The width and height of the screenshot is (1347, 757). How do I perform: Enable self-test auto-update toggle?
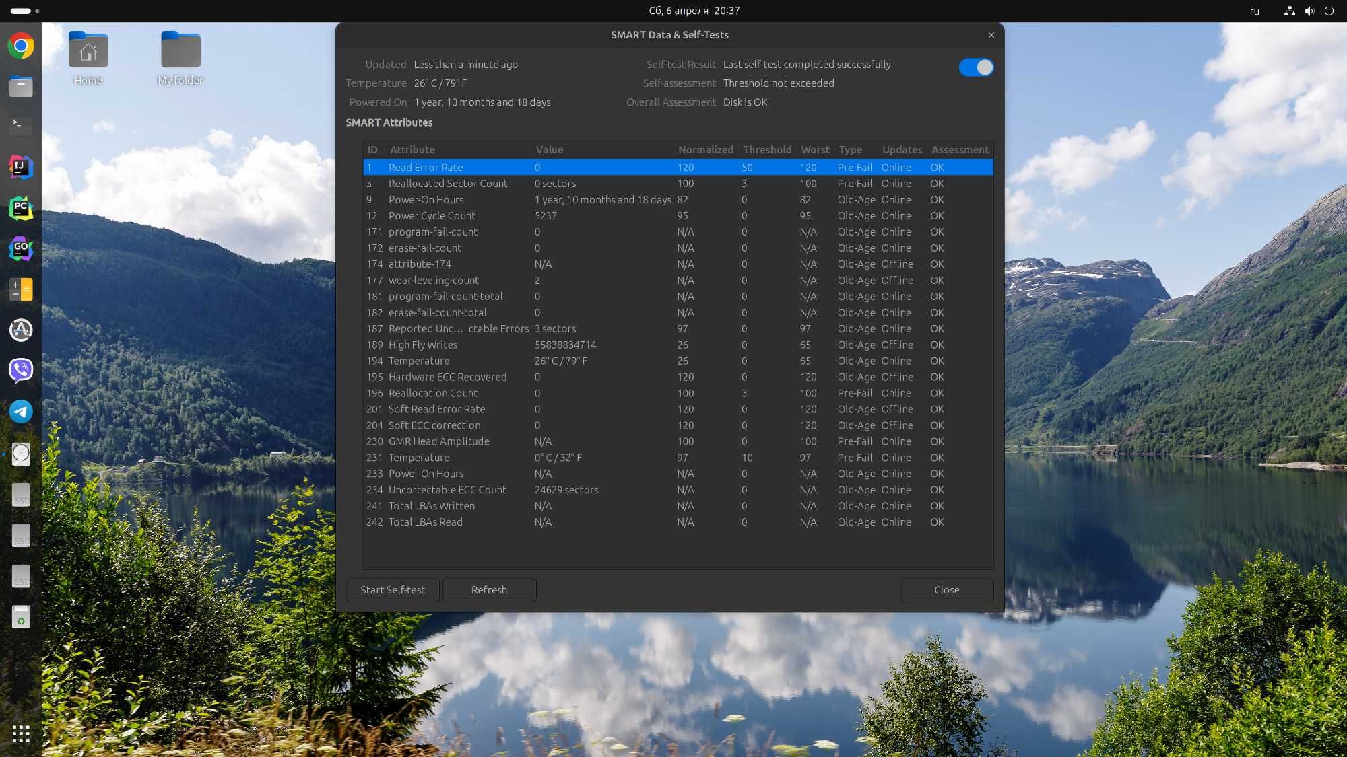pos(977,67)
